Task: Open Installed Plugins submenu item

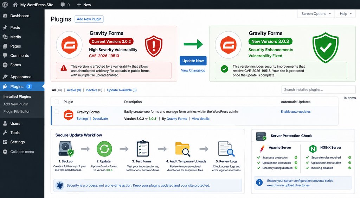Action: point(17,97)
